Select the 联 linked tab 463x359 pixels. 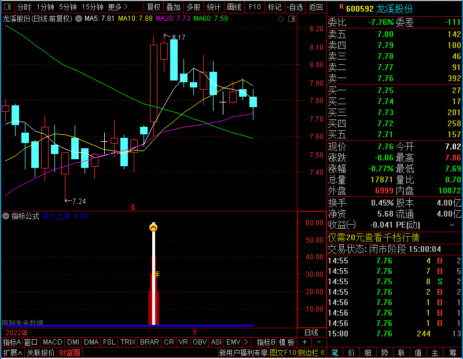pos(401,353)
